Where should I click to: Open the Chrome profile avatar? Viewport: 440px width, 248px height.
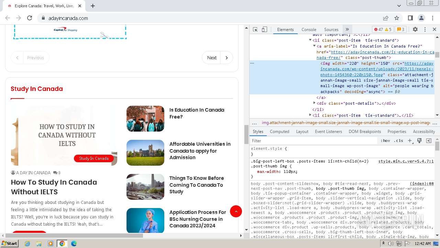click(x=421, y=18)
